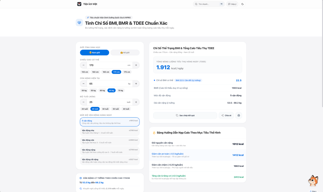Screen dimensions: 323x192
Task: Select 50 kg weight preset
Action: [84, 90]
